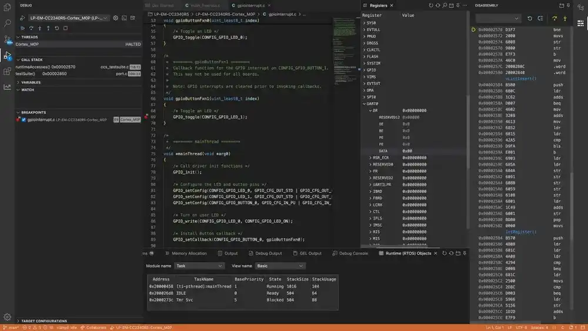The image size is (588, 331).
Task: Click assembly Step Over icon in Disassembly
Action: (554, 18)
